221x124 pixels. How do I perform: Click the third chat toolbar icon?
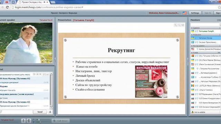[40, 74]
